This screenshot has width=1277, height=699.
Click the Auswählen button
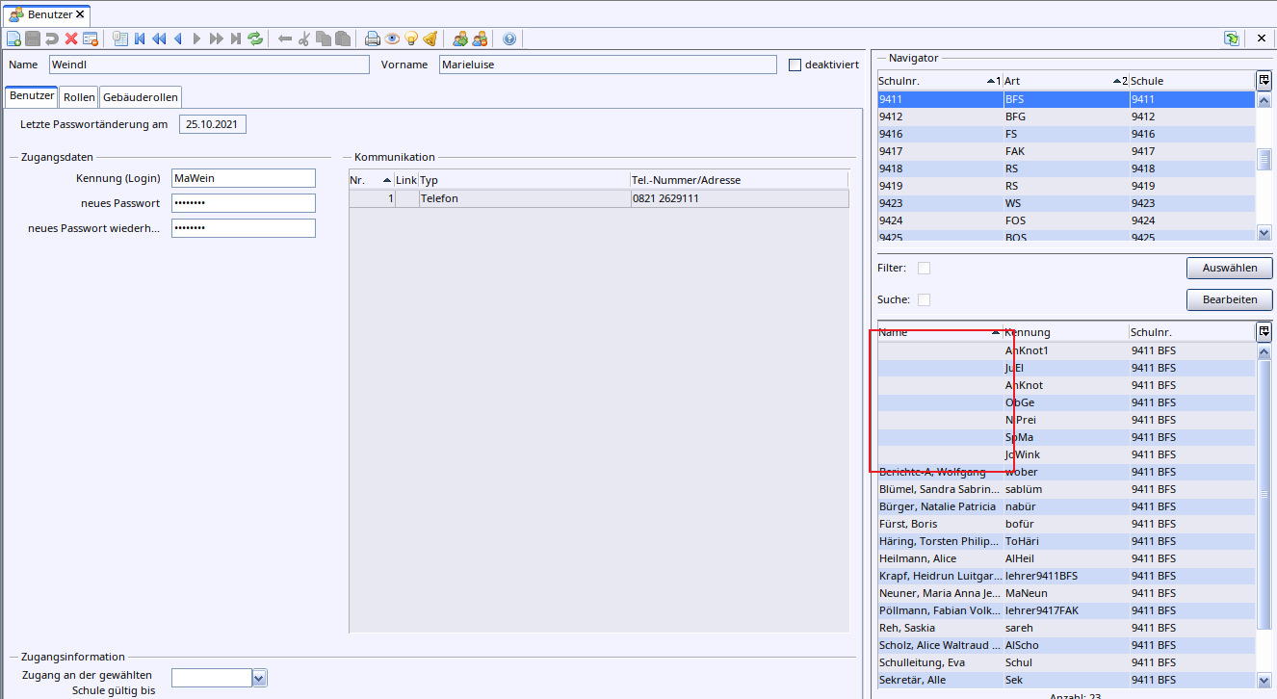(x=1230, y=268)
